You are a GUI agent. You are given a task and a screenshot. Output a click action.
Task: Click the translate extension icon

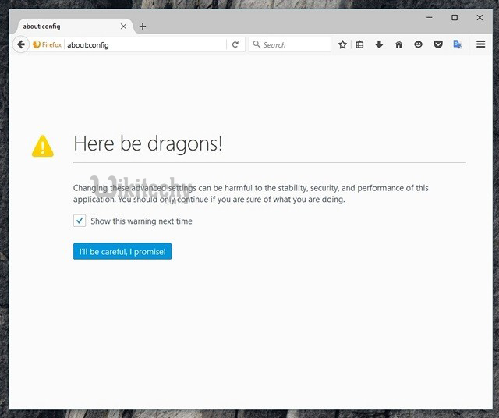point(458,44)
